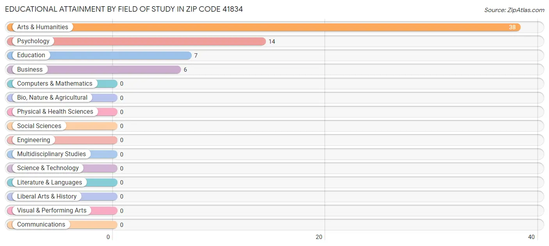Select the Business label
This screenshot has width=549, height=246.
(x=30, y=69)
